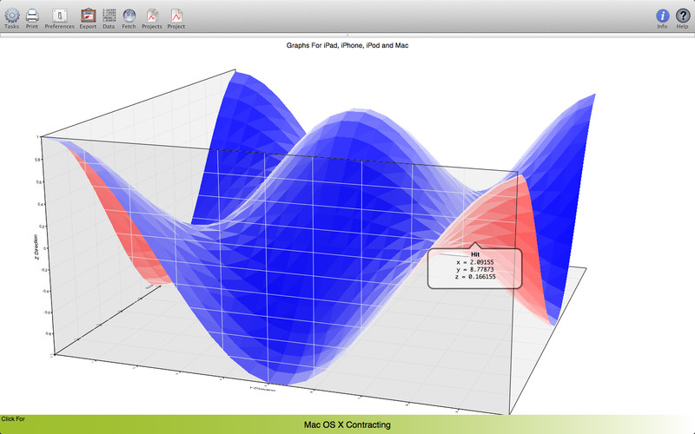This screenshot has width=695, height=434.
Task: Open the Mac OS X Contracting banner
Action: (347, 424)
